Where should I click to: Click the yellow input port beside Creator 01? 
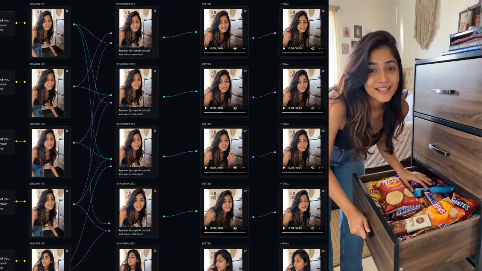click(25, 23)
